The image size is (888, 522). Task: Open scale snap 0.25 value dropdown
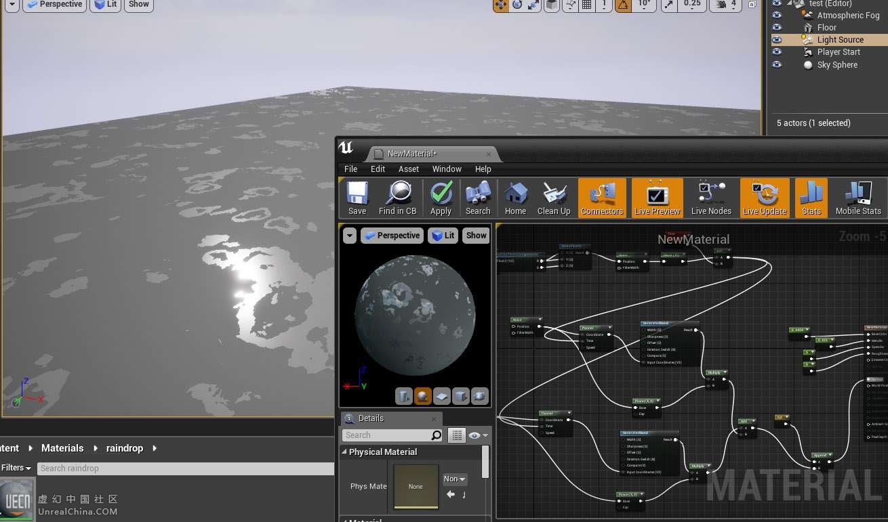(x=692, y=5)
